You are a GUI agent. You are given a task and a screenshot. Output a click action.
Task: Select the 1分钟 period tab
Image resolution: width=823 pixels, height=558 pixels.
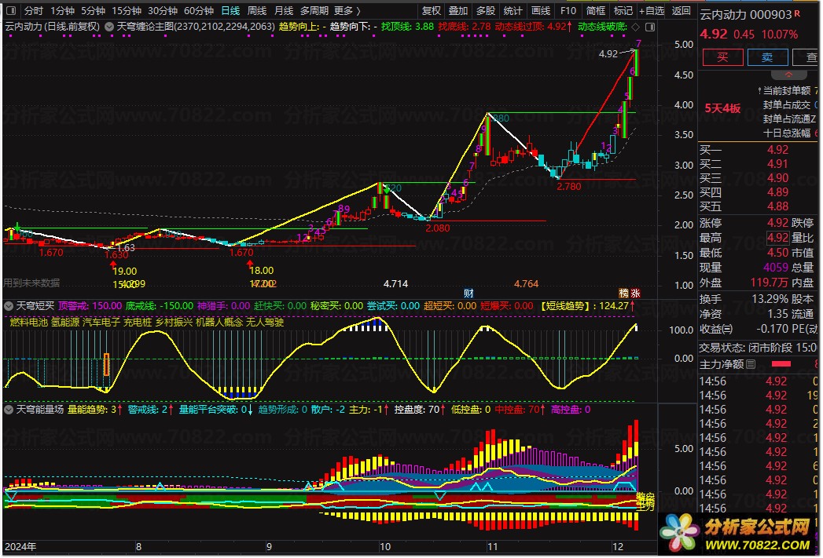tap(62, 10)
